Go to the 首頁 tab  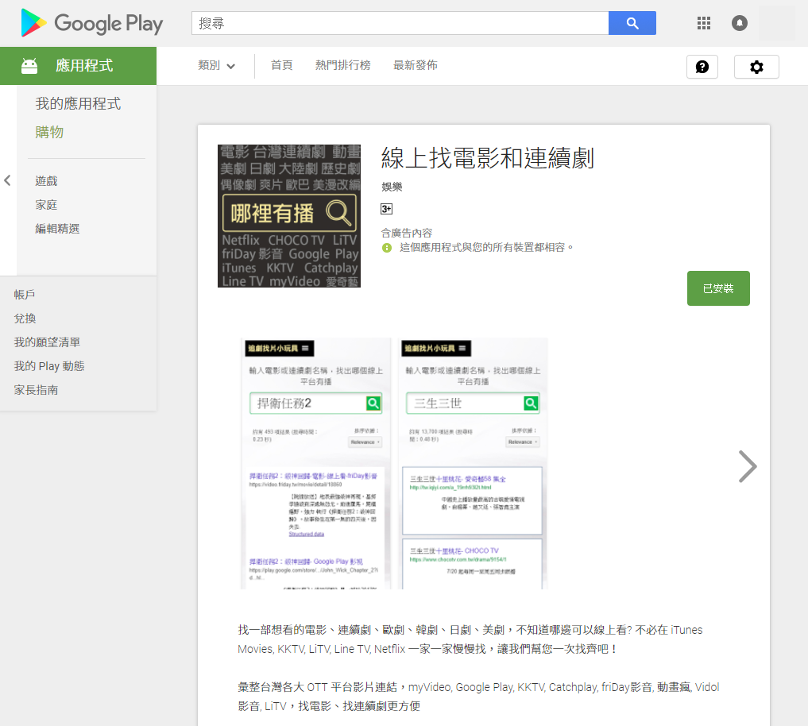coord(281,65)
